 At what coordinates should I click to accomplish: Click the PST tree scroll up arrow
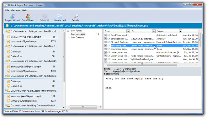click(64, 30)
